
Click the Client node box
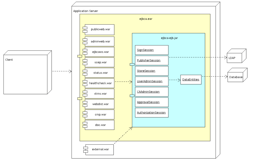28,72
